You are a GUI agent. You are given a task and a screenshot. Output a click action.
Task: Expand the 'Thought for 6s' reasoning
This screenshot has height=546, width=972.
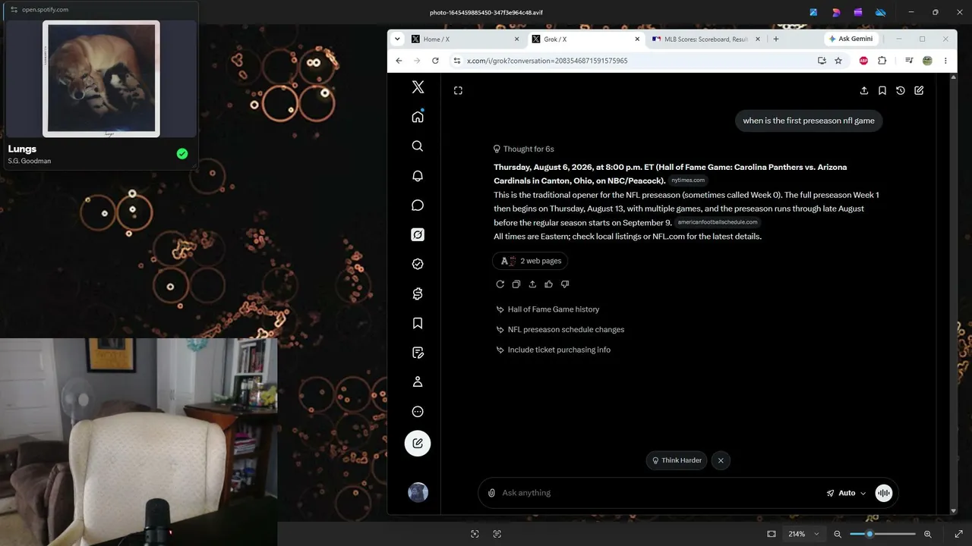point(523,149)
